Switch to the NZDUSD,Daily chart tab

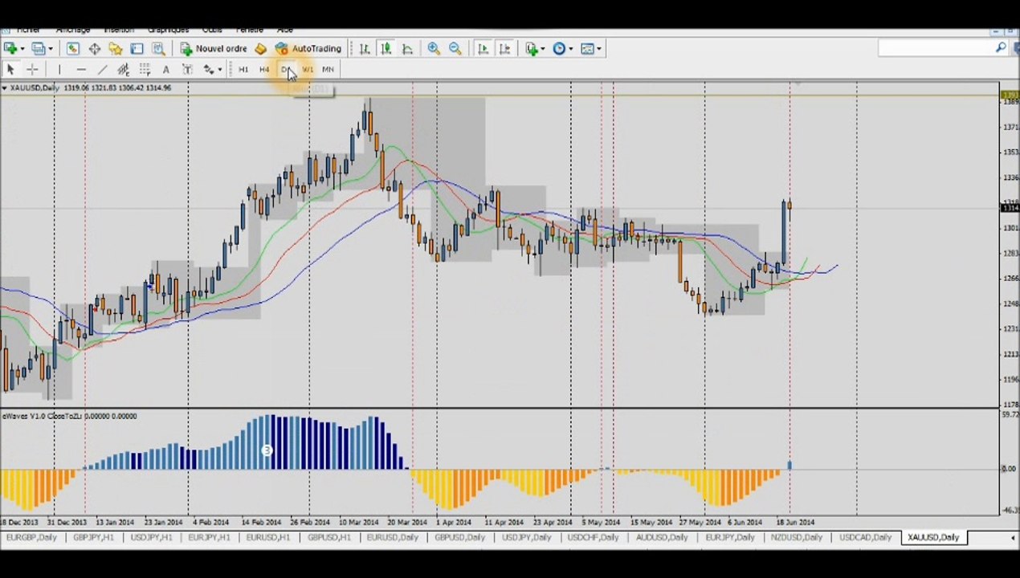pyautogui.click(x=797, y=538)
